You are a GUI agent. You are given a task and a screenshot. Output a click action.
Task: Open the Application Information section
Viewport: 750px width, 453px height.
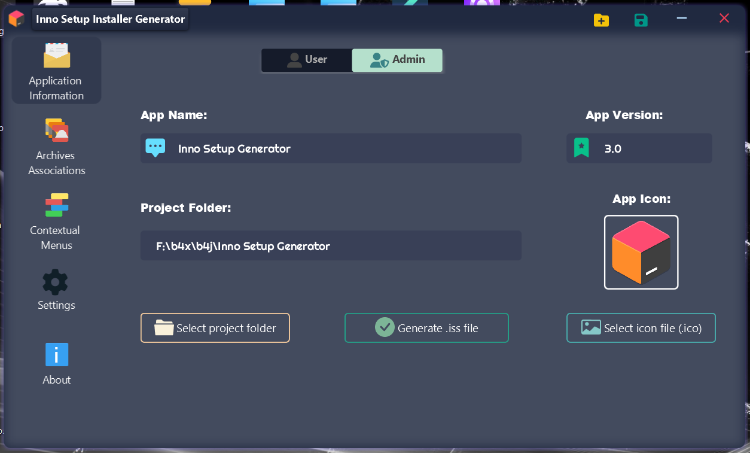tap(56, 71)
